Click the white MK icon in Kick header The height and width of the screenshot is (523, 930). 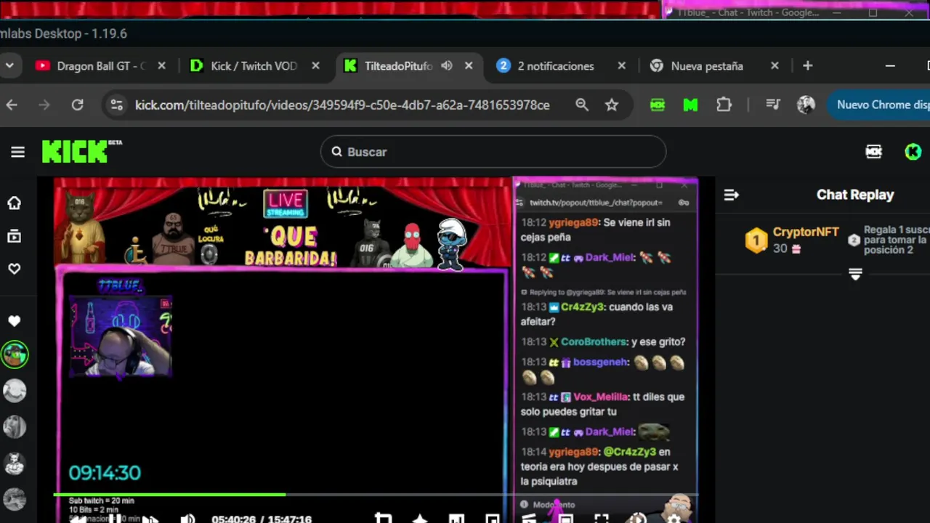point(874,152)
